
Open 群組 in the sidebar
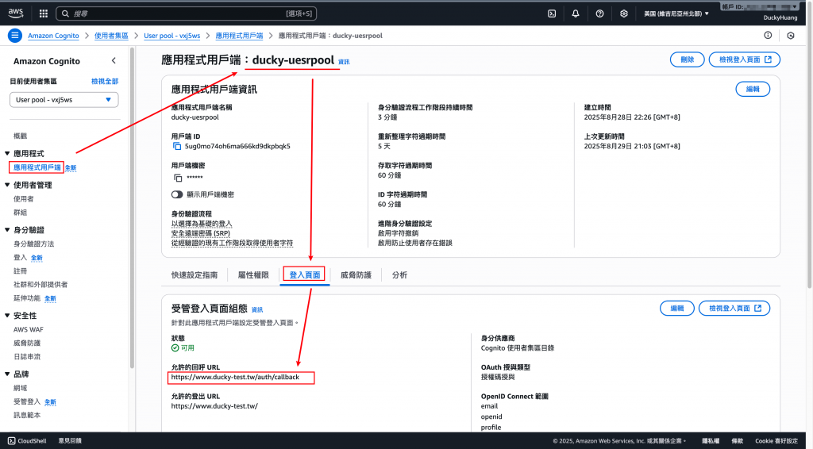click(20, 213)
